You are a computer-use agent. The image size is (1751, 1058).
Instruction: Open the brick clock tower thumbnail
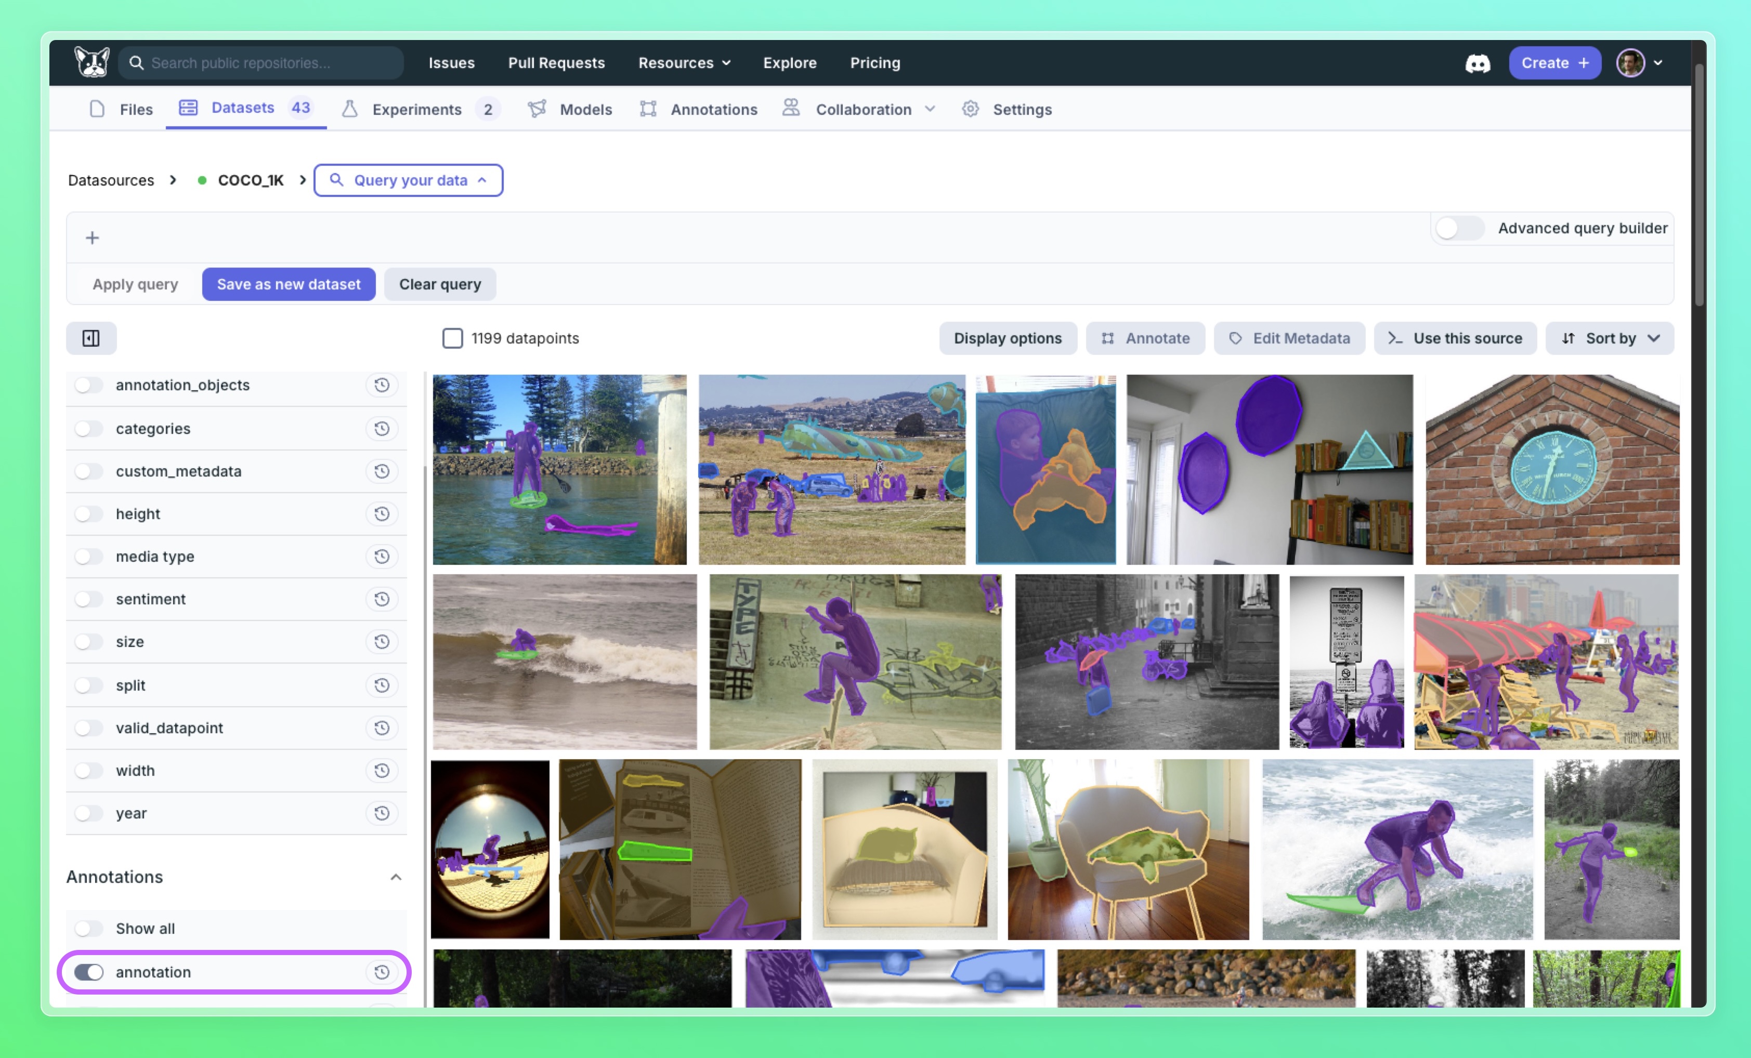pyautogui.click(x=1552, y=469)
